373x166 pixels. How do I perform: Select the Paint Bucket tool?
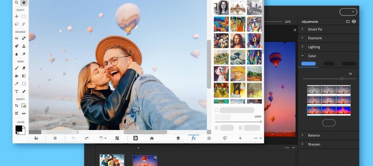[17, 76]
